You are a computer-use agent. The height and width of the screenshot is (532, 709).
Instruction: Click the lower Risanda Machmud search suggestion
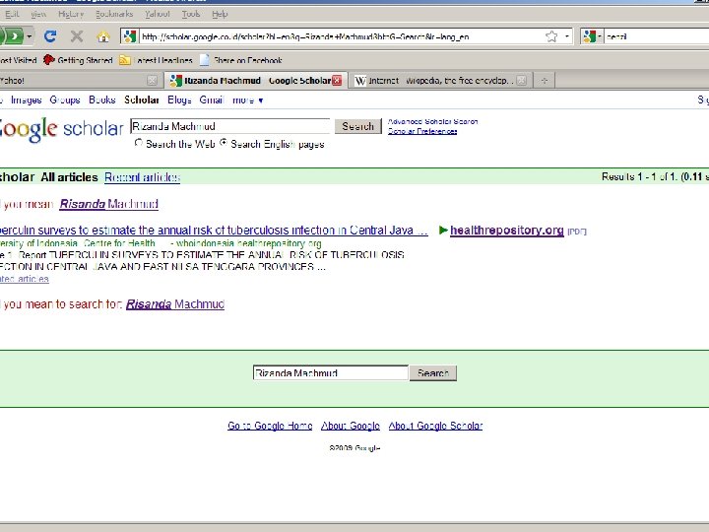pyautogui.click(x=175, y=304)
